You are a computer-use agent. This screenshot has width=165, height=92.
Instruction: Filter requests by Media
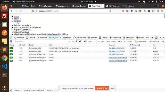[x=120, y=41]
